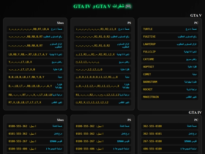
Task: Click the Xbox code Y,←,→,→,LT,LB,X
Action: point(20,62)
